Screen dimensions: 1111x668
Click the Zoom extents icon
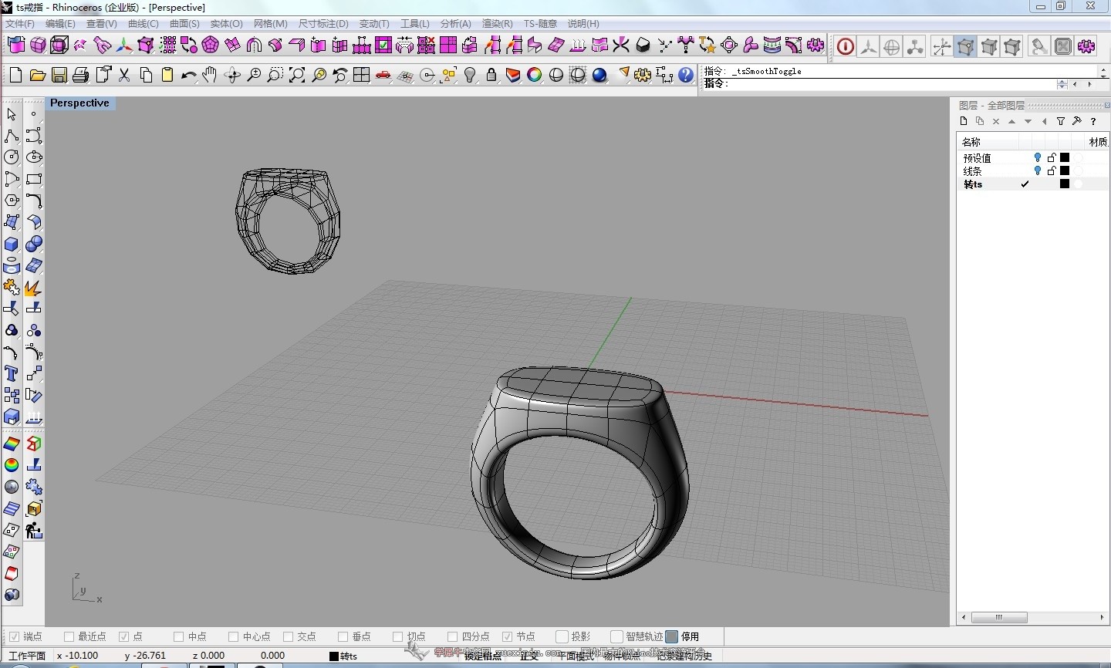296,75
